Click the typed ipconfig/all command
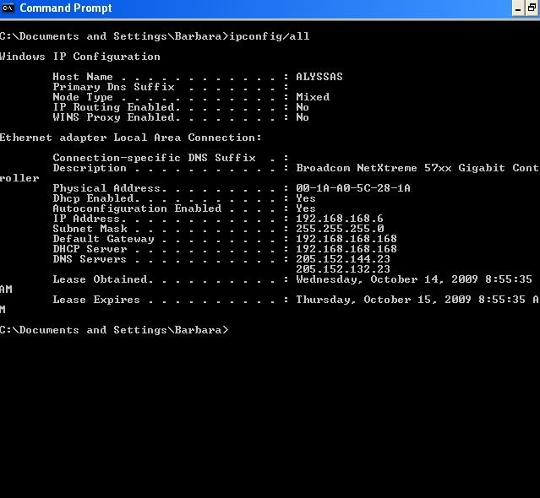The height and width of the screenshot is (498, 540). [270, 36]
